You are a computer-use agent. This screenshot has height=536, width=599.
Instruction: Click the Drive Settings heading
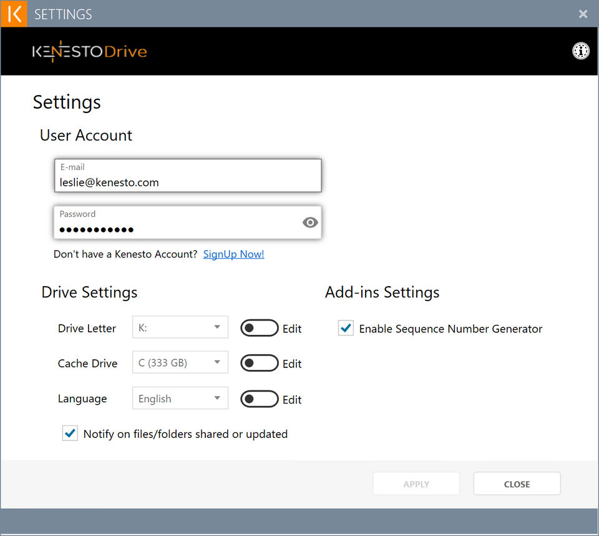pyautogui.click(x=89, y=293)
